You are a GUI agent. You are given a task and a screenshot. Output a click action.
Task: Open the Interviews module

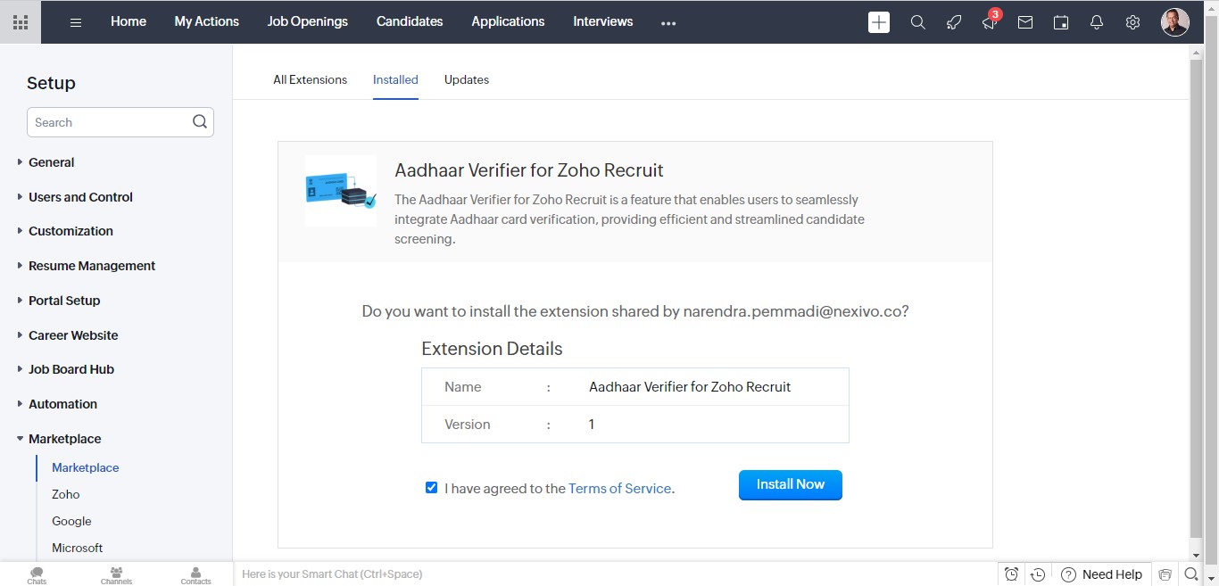(603, 21)
